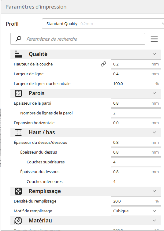Viewport: 164px width, 231px height.
Task: Collapse the Parois section chevron
Action: tap(154, 93)
